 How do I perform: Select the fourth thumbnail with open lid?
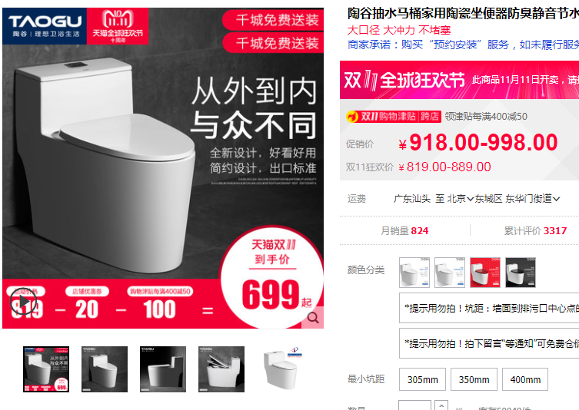tap(221, 369)
